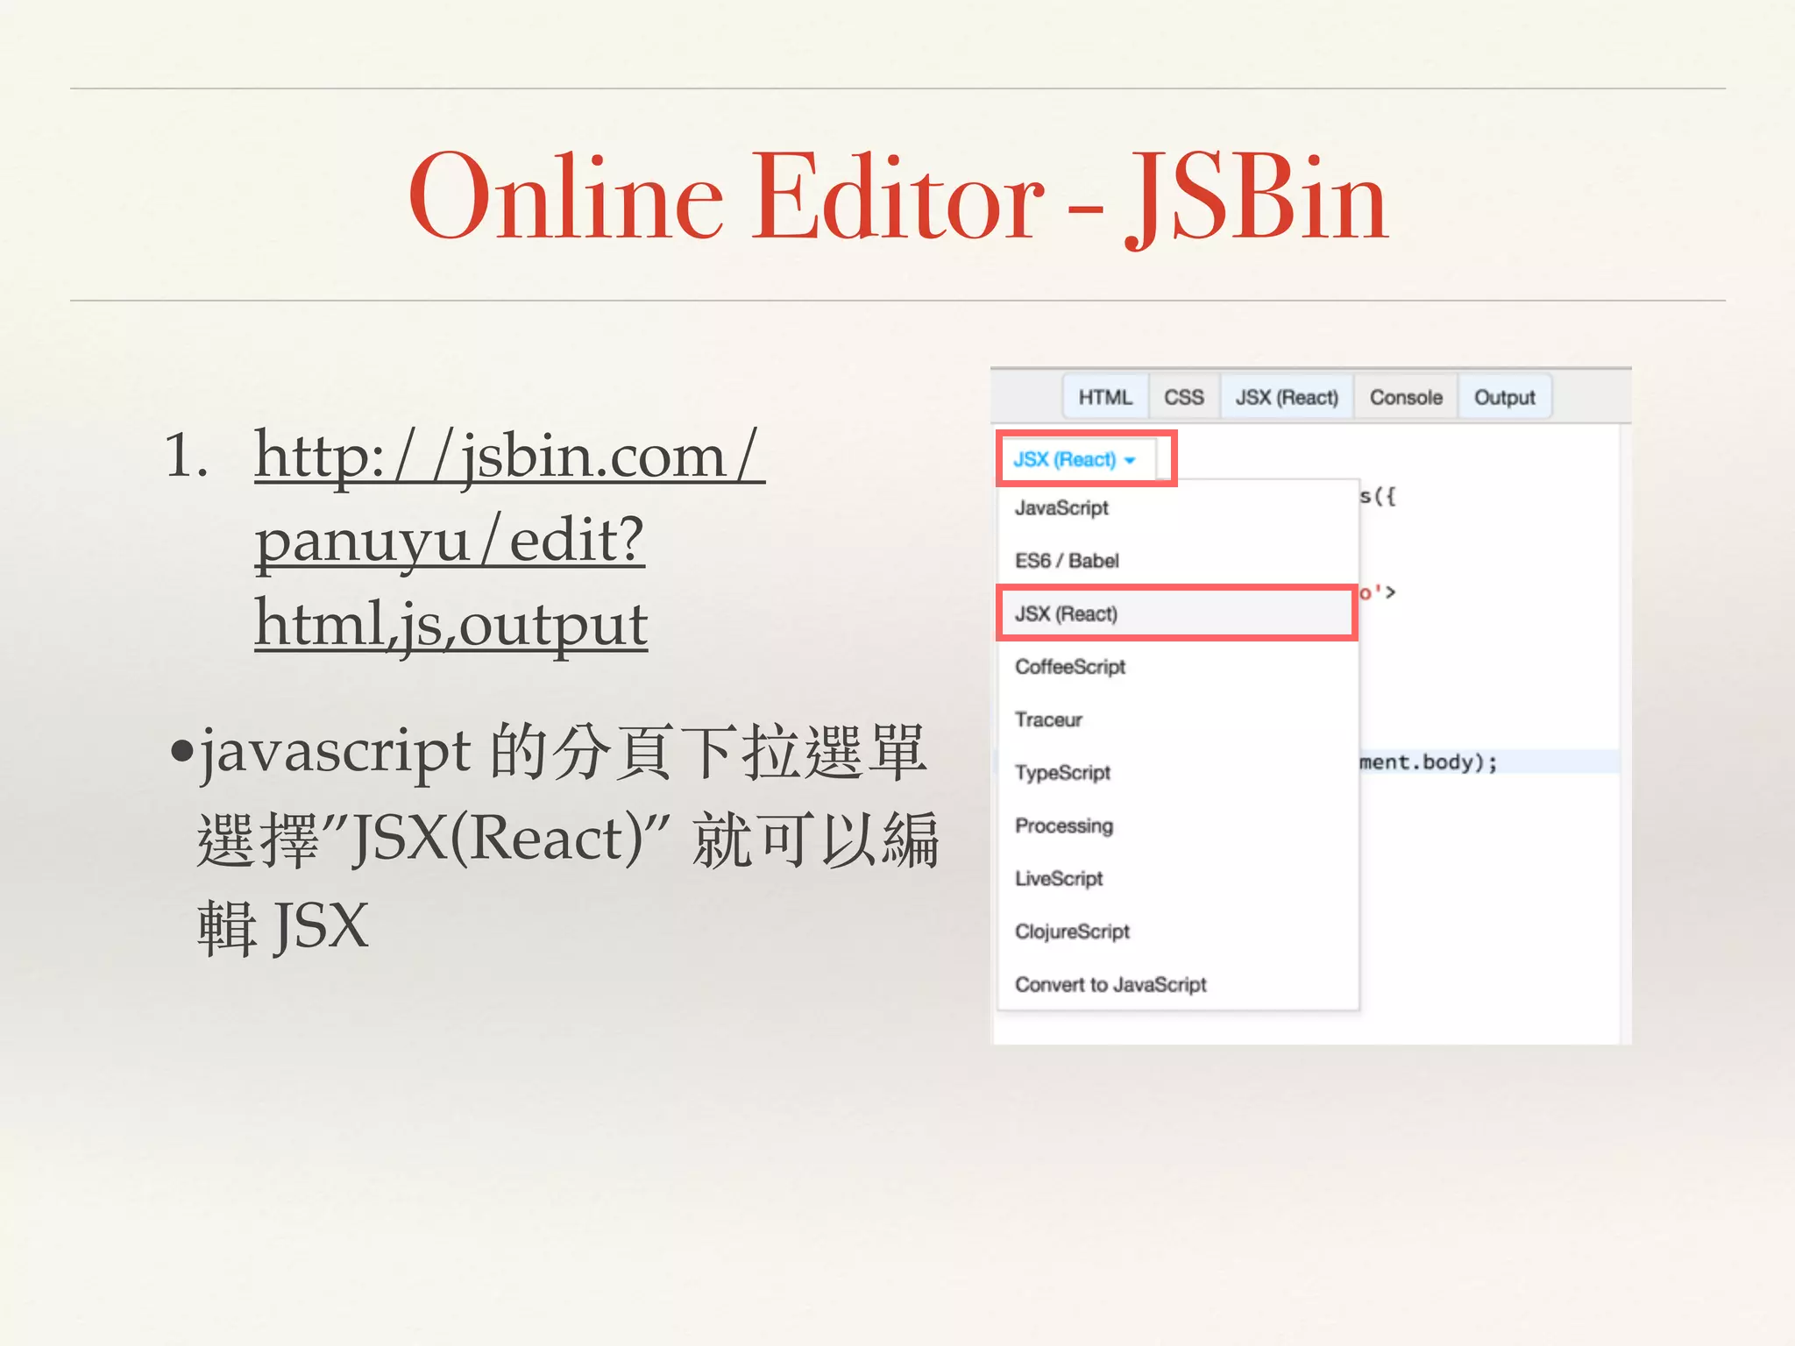Toggle the JSX (React) panel tab
Viewport: 1795px width, 1346px height.
coord(1287,397)
